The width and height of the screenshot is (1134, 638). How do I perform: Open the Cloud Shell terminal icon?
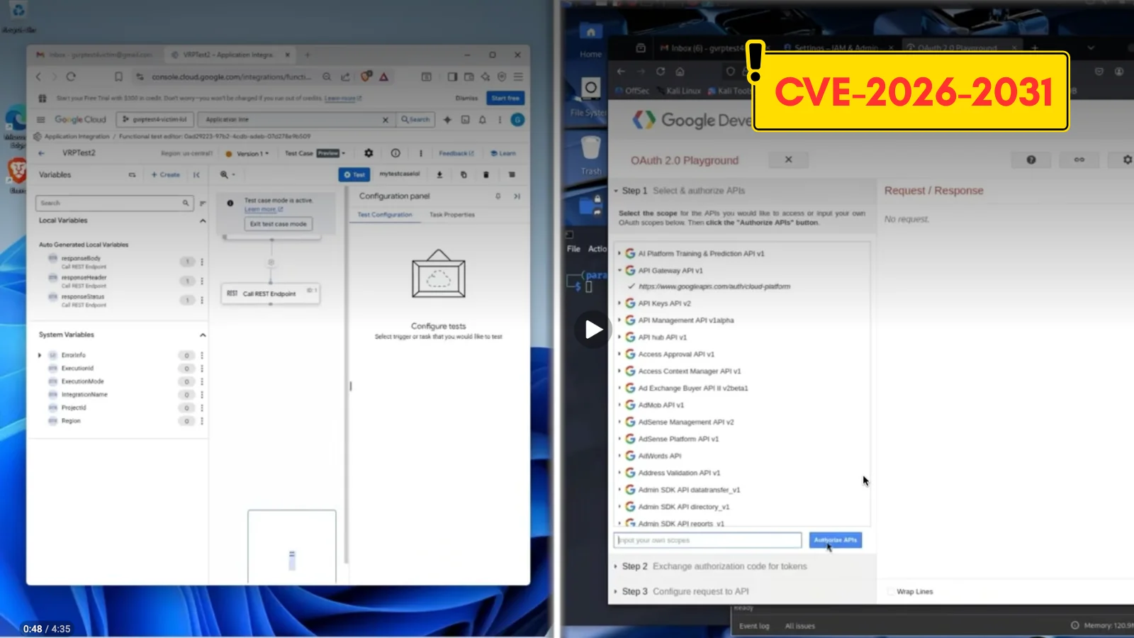pyautogui.click(x=466, y=120)
